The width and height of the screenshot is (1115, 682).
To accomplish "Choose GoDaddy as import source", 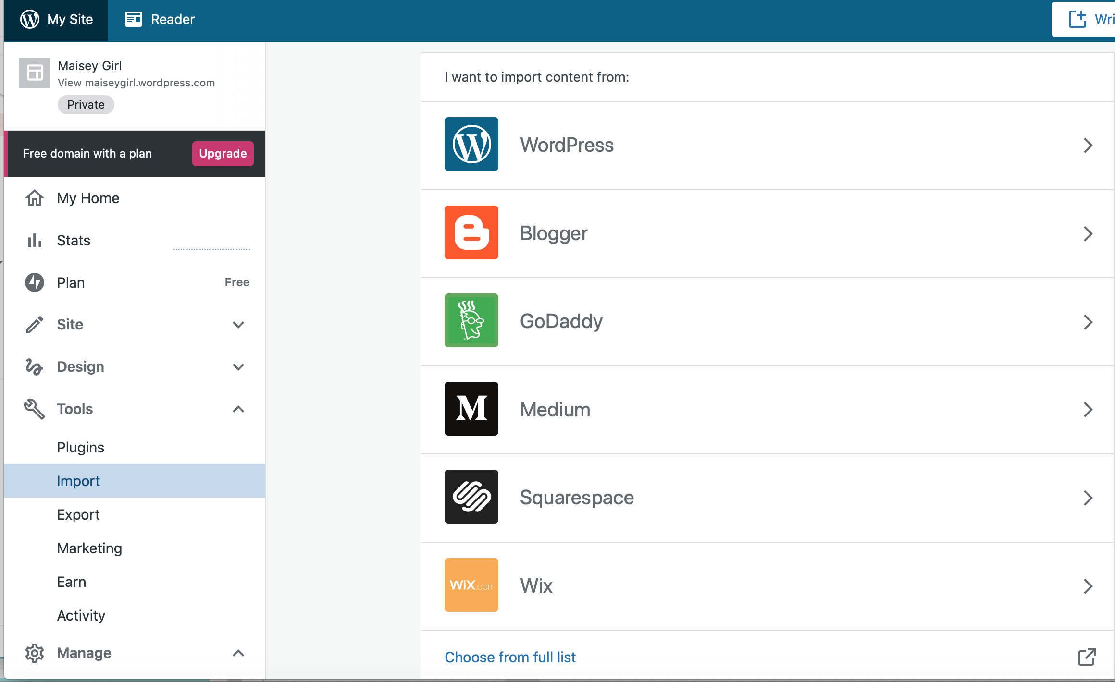I will 768,322.
